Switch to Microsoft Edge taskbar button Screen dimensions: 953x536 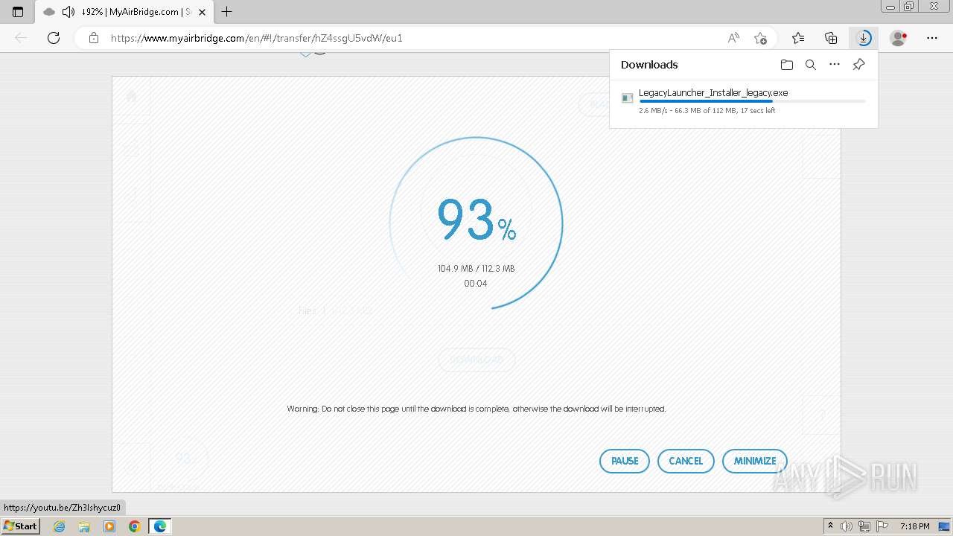point(160,526)
